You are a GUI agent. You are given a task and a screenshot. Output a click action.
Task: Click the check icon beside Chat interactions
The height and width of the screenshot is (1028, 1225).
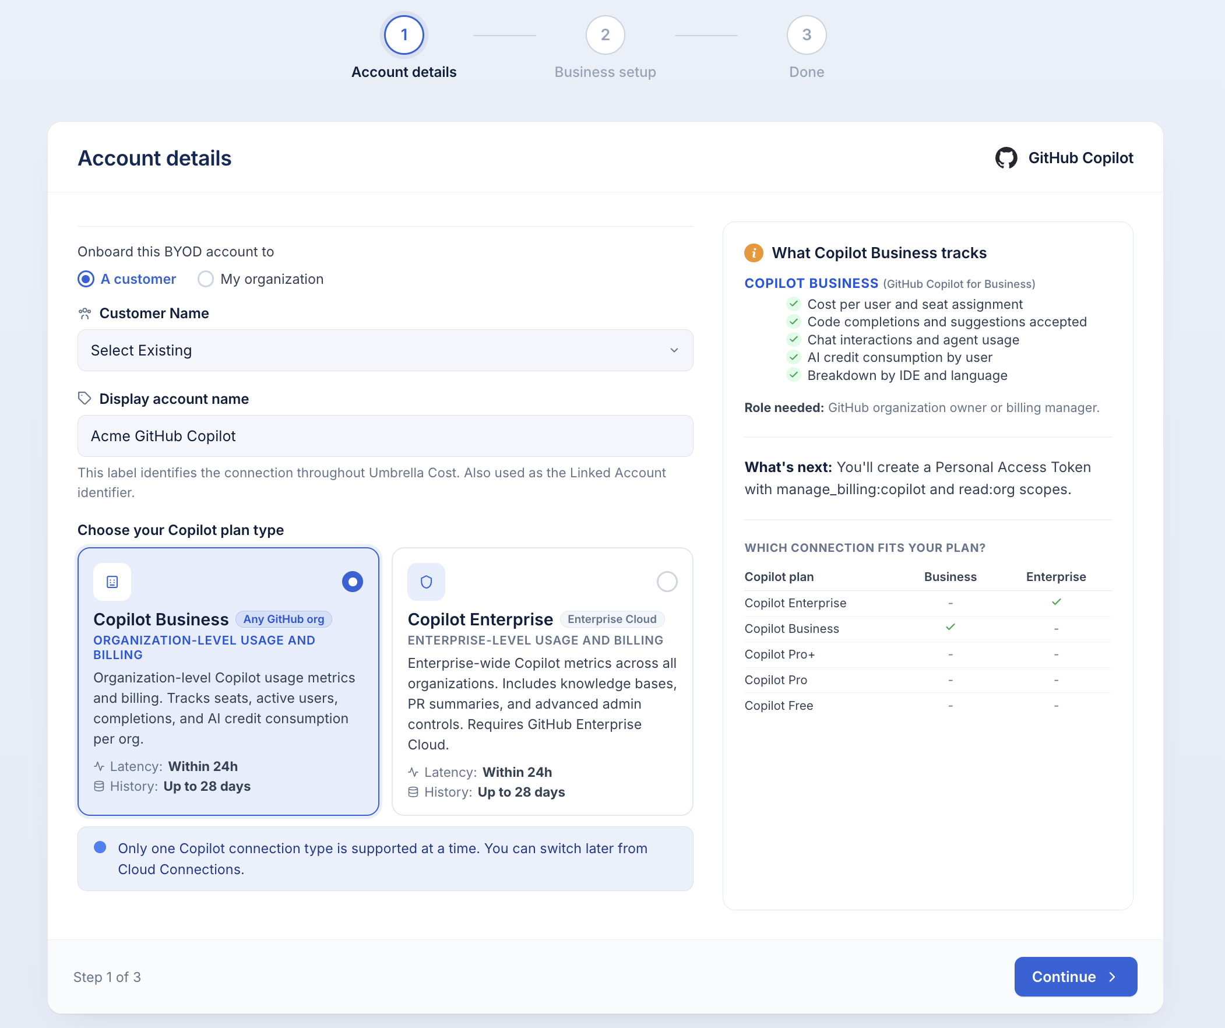[x=793, y=340]
